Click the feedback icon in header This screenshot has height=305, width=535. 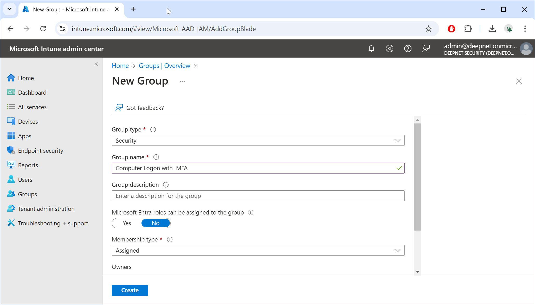[426, 48]
